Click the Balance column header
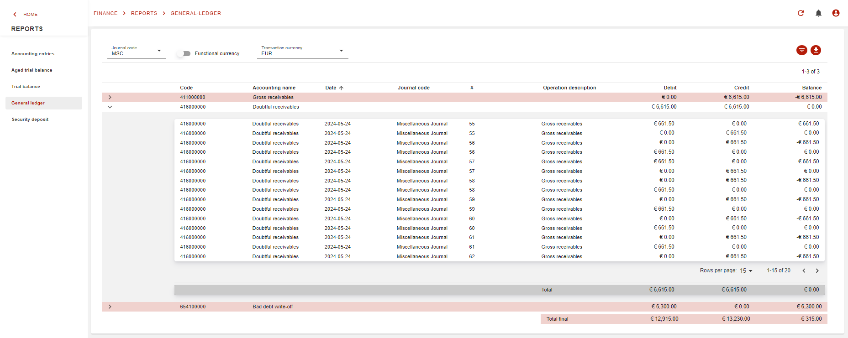Viewport: 848px width, 338px height. coord(812,88)
